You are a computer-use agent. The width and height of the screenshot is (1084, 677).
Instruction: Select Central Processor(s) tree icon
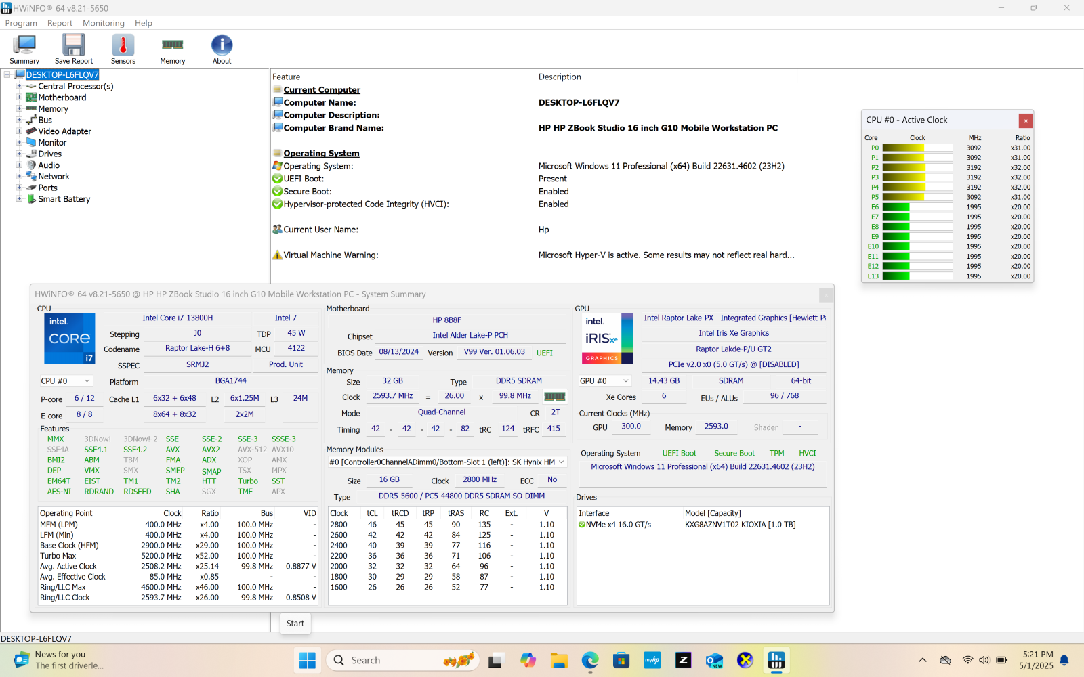pyautogui.click(x=31, y=86)
